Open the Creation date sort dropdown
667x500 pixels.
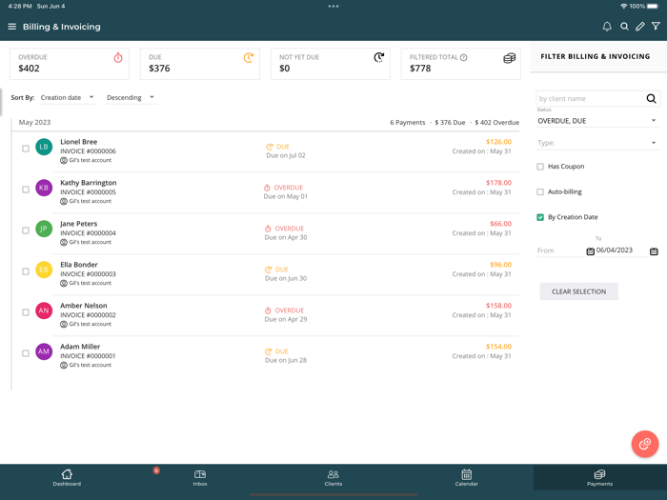point(68,97)
